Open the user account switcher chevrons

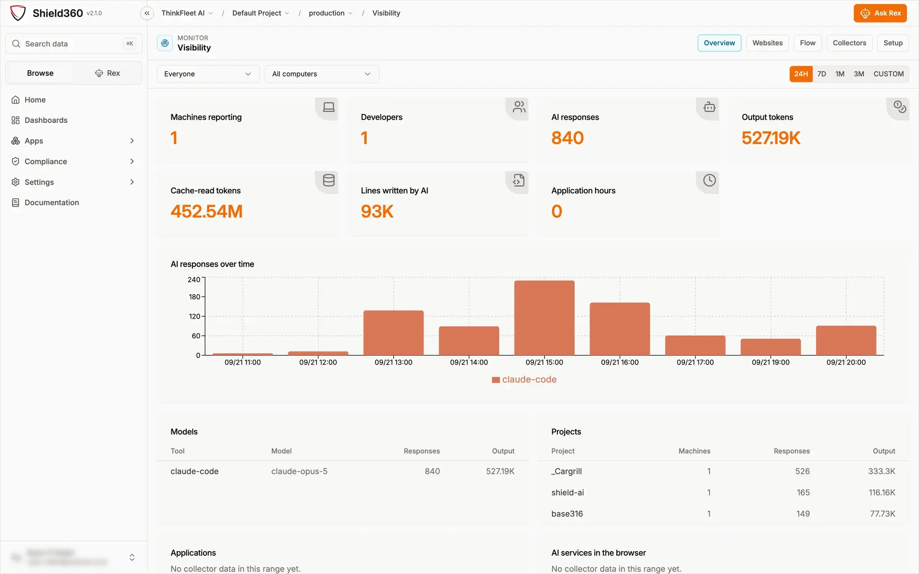[132, 557]
